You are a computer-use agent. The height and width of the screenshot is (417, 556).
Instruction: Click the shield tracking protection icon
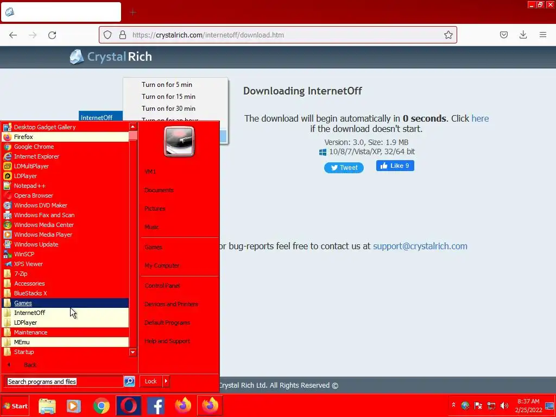tap(108, 35)
